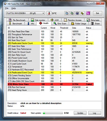The height and width of the screenshot is (121, 107).
Task: Click the failed health status text
Action: 23,113
